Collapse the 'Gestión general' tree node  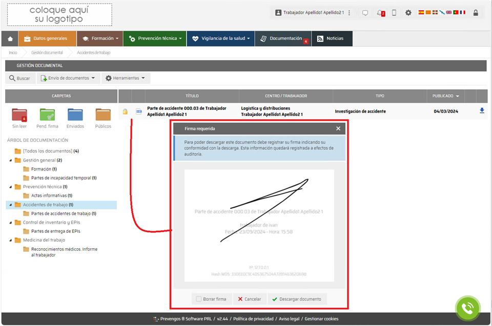point(11,160)
